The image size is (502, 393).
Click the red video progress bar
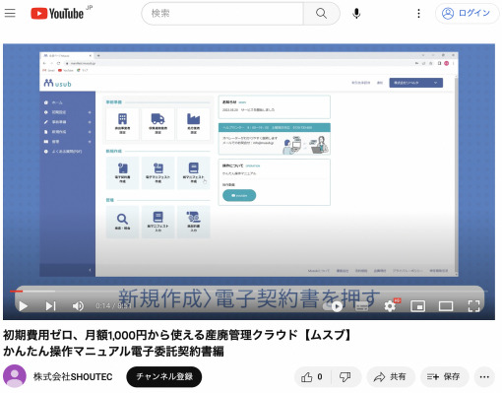(16, 291)
